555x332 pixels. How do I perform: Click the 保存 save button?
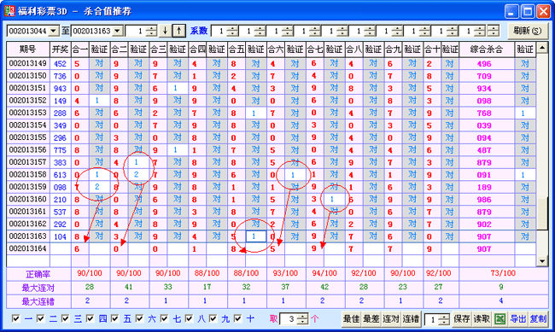(462, 319)
